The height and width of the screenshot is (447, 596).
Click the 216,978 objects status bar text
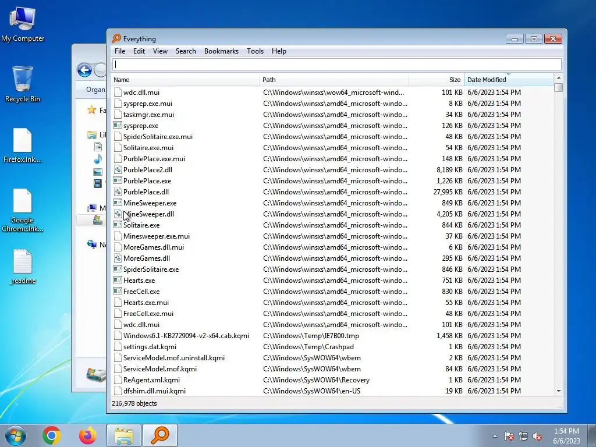click(134, 403)
